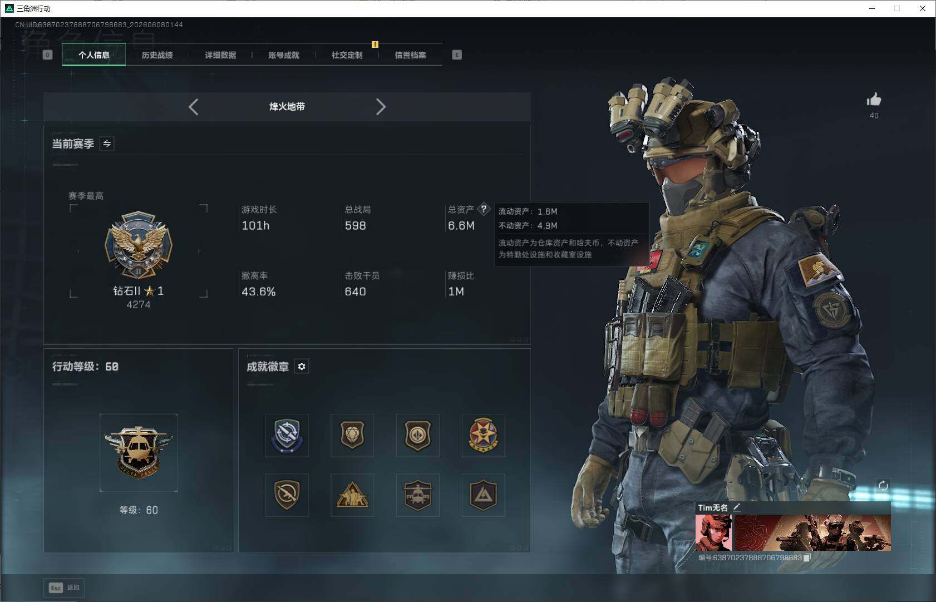936x602 pixels.
Task: Click the 烽火地带 mode title
Action: pyautogui.click(x=287, y=107)
